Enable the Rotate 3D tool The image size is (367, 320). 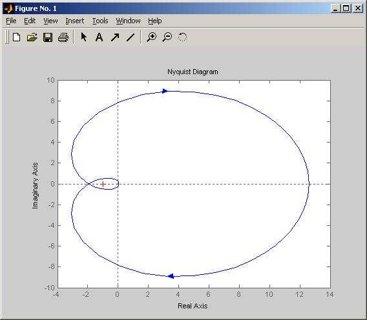(183, 37)
